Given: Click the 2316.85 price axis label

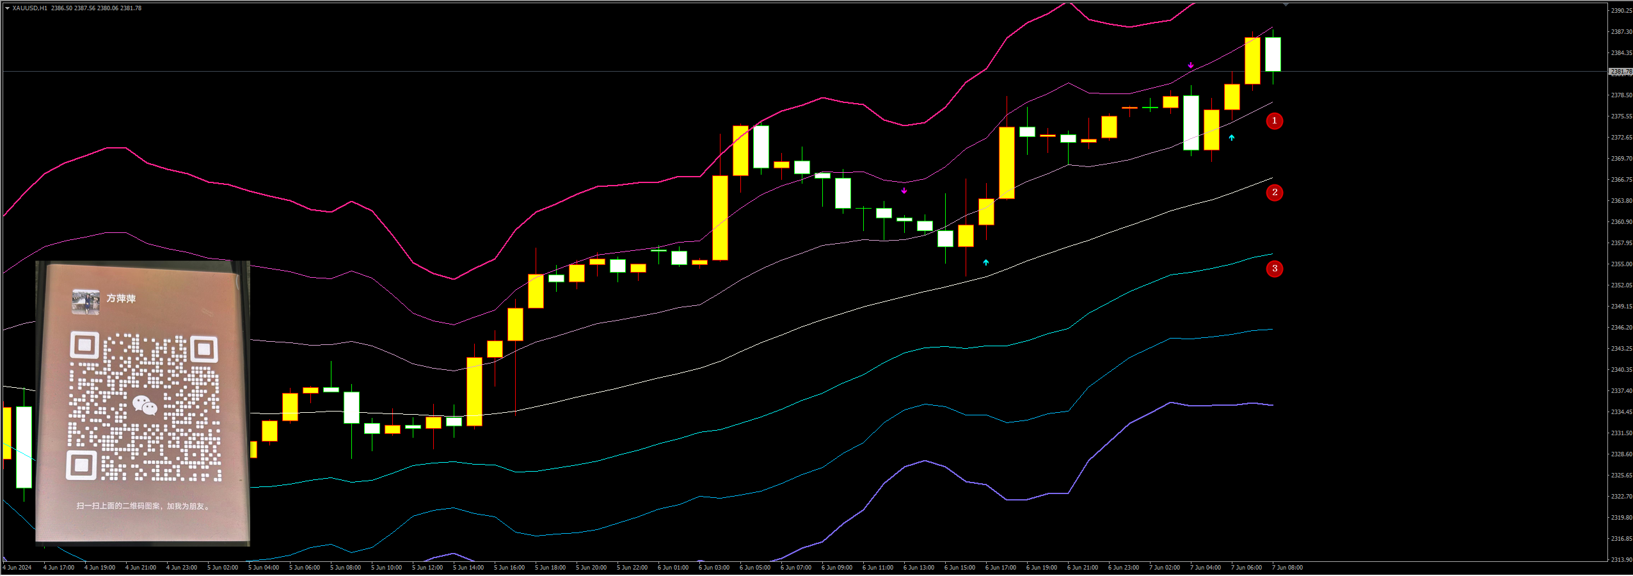Looking at the screenshot, I should pyautogui.click(x=1621, y=539).
